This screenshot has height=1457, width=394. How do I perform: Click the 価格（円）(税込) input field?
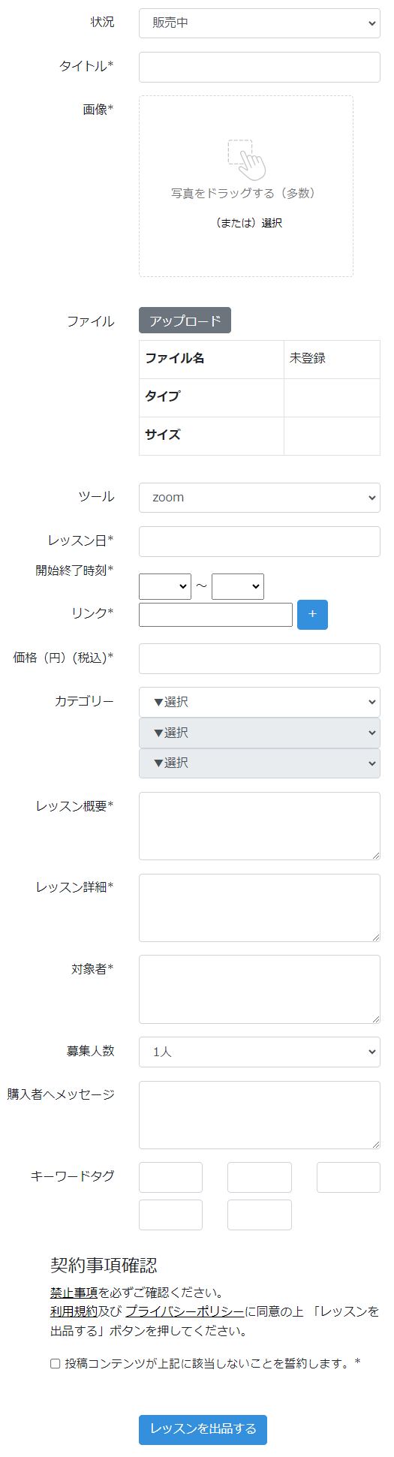[x=260, y=658]
